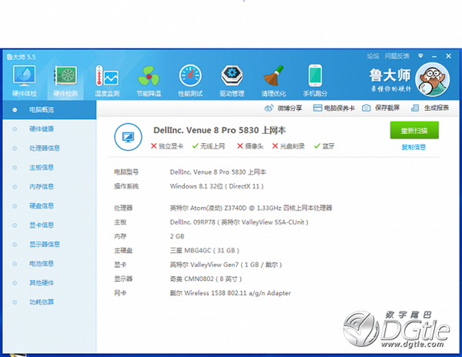462x357 pixels.
Task: Share via 微博分享
Action: tap(283, 108)
